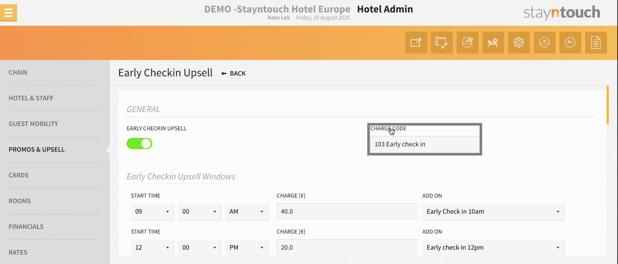This screenshot has width=618, height=264.
Task: Click the user name Kees Lek
Action: (279, 18)
